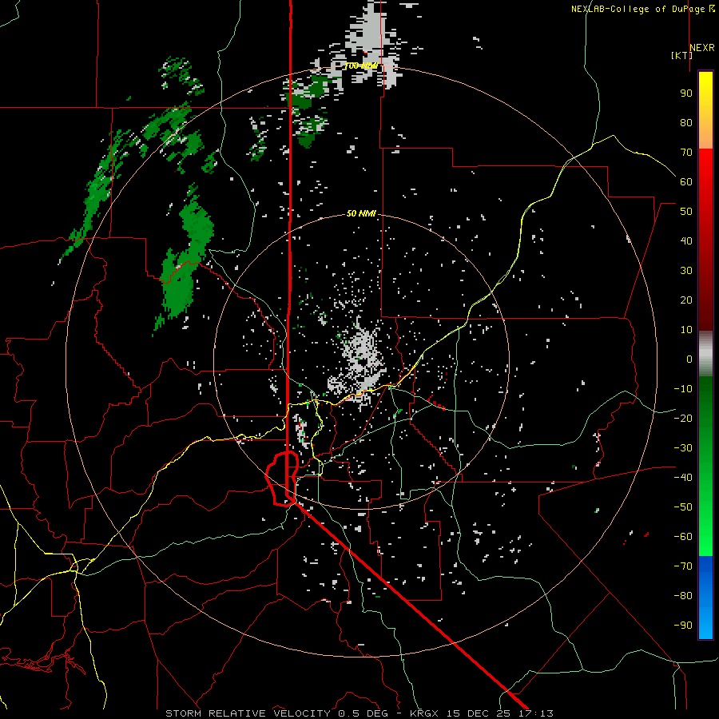Pick the gray zero-velocity segment of the color bar

tap(705, 354)
